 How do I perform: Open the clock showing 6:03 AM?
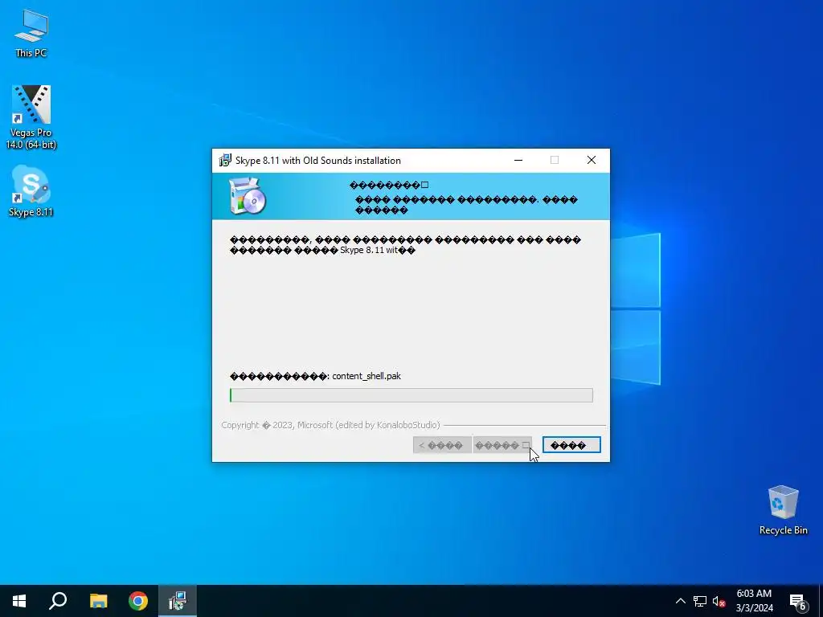754,601
